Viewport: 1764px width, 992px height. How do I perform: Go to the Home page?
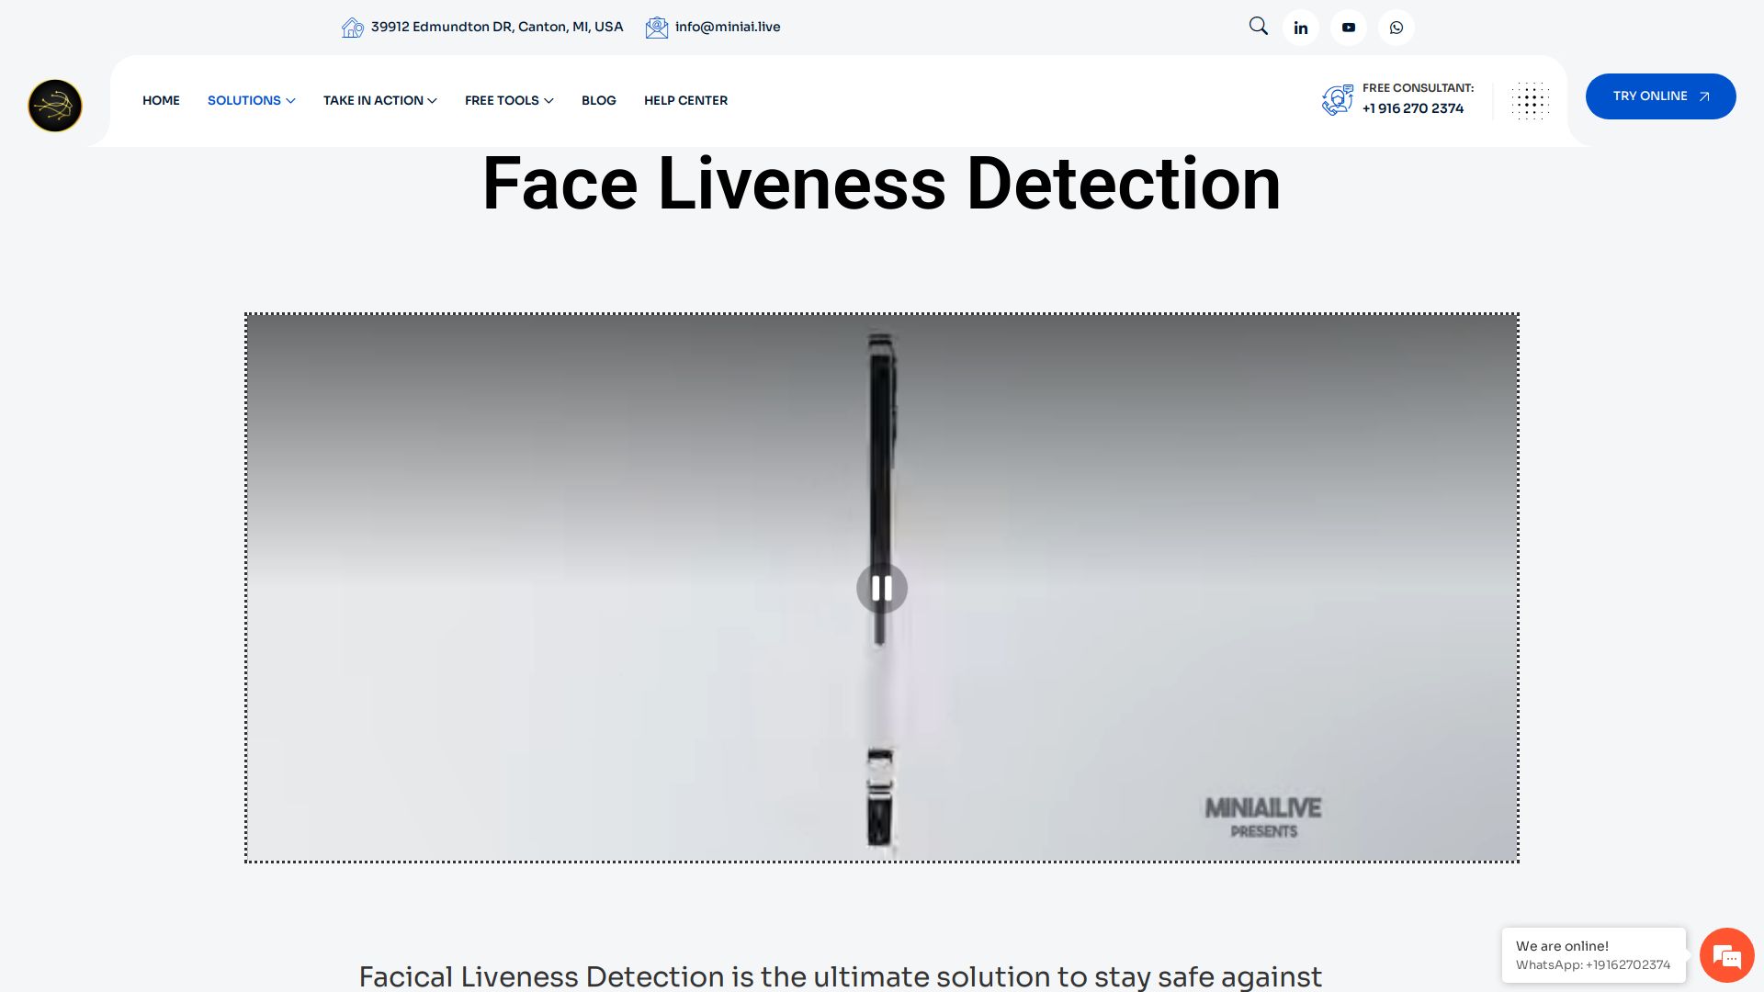tap(161, 100)
